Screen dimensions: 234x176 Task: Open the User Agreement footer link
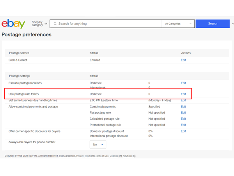67,156
